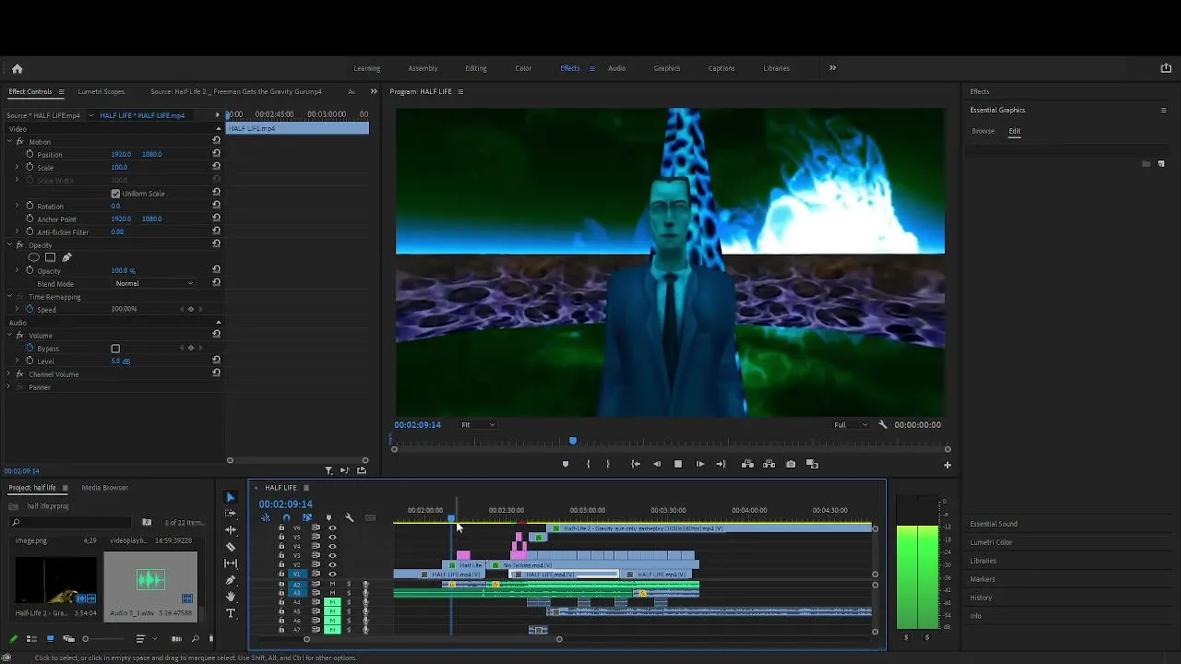Select the Hand tool
1181x664 pixels.
(x=231, y=597)
